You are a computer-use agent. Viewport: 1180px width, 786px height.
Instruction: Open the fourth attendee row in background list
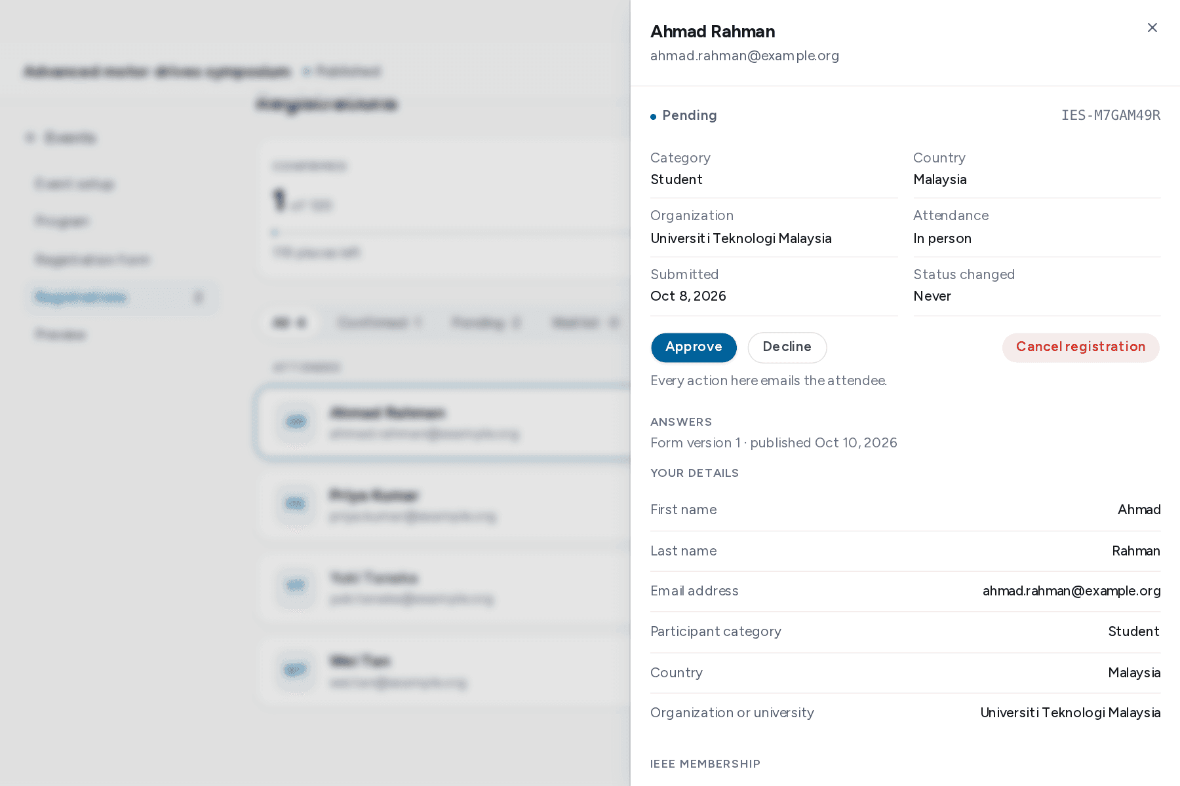pyautogui.click(x=443, y=671)
